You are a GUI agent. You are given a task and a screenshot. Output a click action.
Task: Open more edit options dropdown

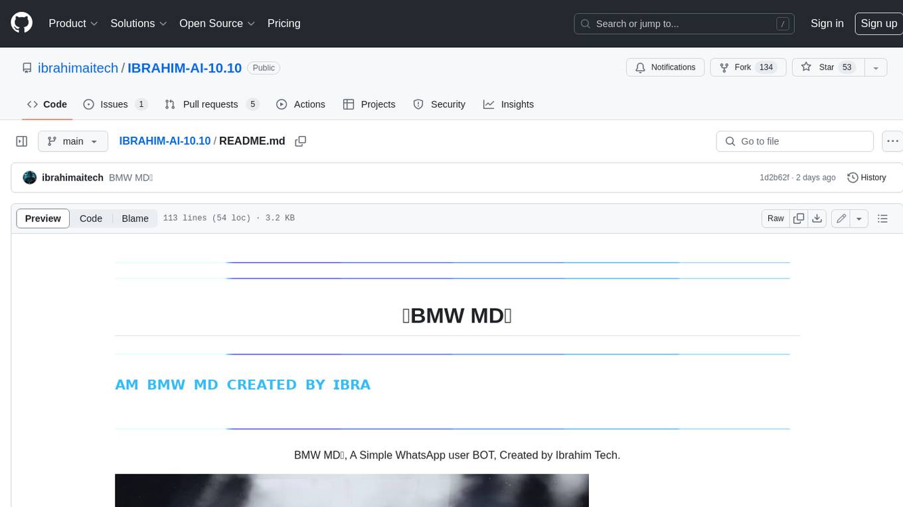pos(859,218)
